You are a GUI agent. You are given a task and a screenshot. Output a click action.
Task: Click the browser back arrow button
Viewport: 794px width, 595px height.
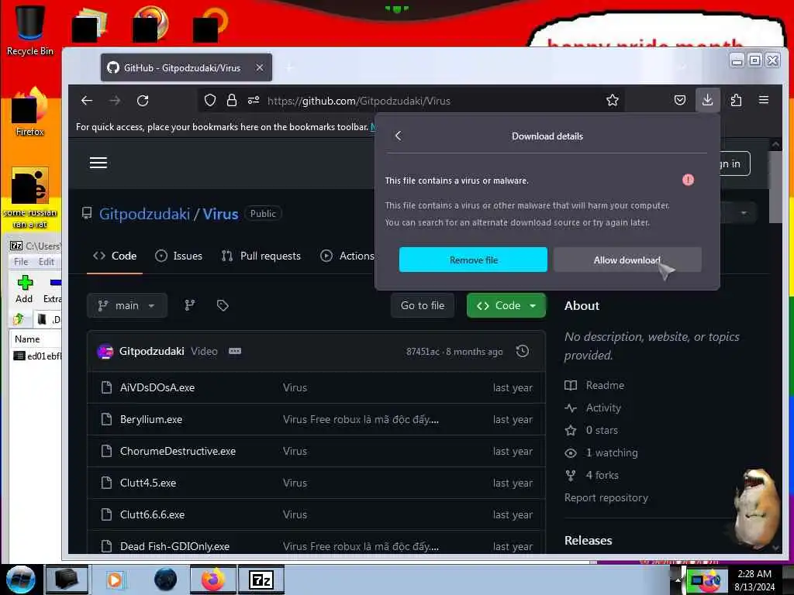(87, 100)
